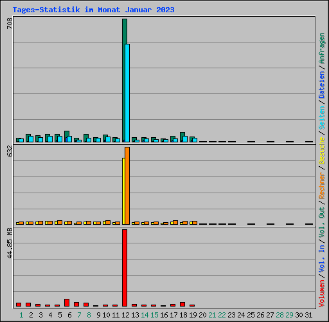The image size is (329, 322).
Task: Click the 'Besuche' legend label
Action: click(321, 151)
